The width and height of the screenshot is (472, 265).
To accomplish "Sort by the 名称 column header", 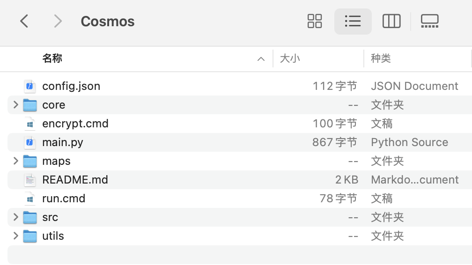I will [52, 59].
